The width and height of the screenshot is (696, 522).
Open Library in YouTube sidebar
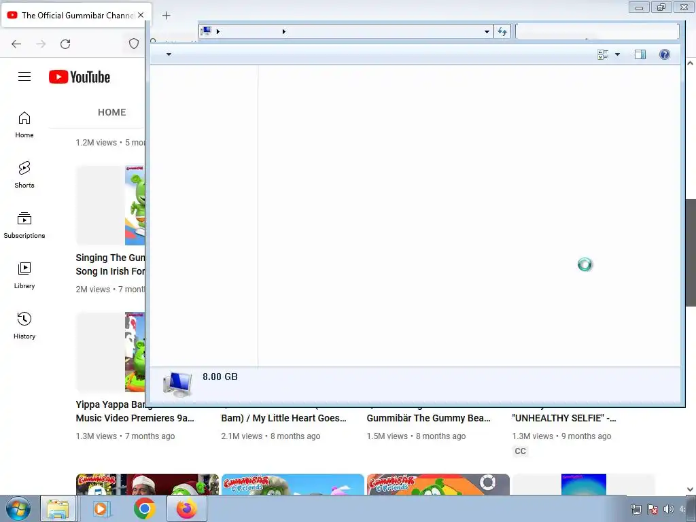24,276
